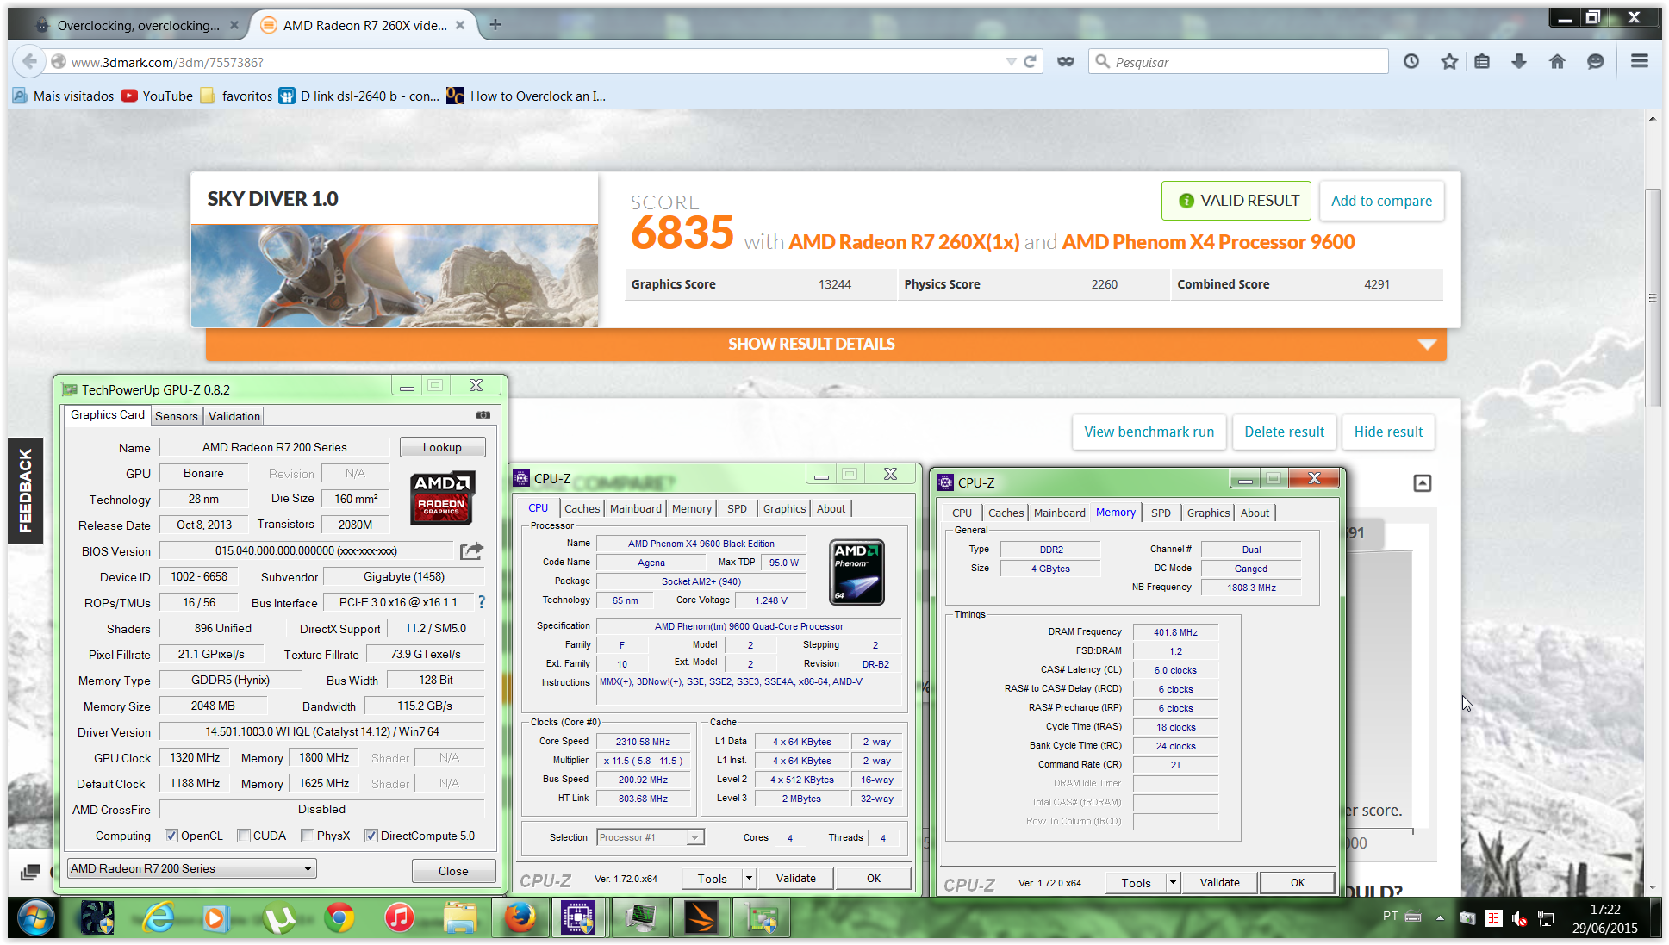This screenshot has height=945, width=1669.
Task: Click Close button in GPU-Z
Action: pyautogui.click(x=453, y=871)
